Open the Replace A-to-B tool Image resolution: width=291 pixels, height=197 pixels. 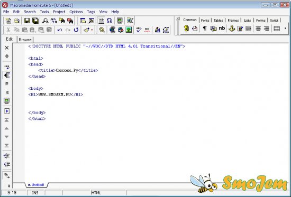coord(53,21)
